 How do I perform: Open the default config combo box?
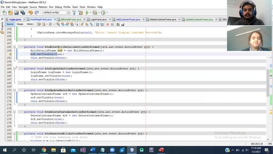tap(56, 12)
